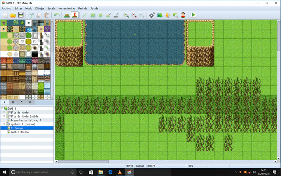Click the tileset palette scroll down arrow

[x=52, y=98]
